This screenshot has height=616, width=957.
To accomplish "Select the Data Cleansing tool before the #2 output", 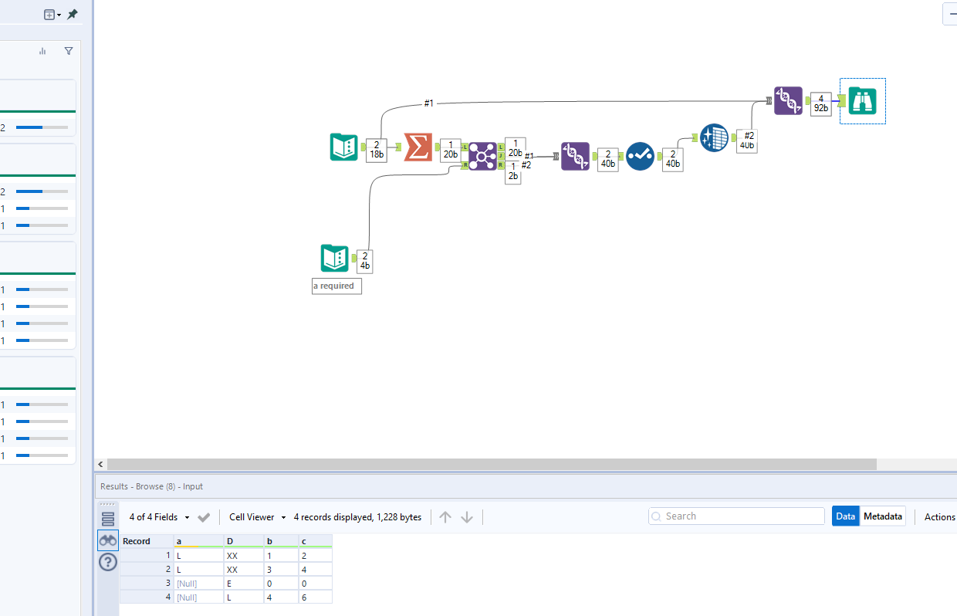I will 714,138.
